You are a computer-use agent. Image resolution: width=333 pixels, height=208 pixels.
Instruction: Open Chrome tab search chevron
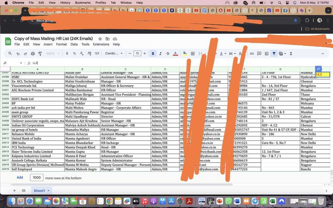(x=328, y=10)
